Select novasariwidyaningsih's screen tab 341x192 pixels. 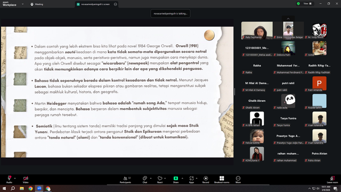click(x=95, y=4)
